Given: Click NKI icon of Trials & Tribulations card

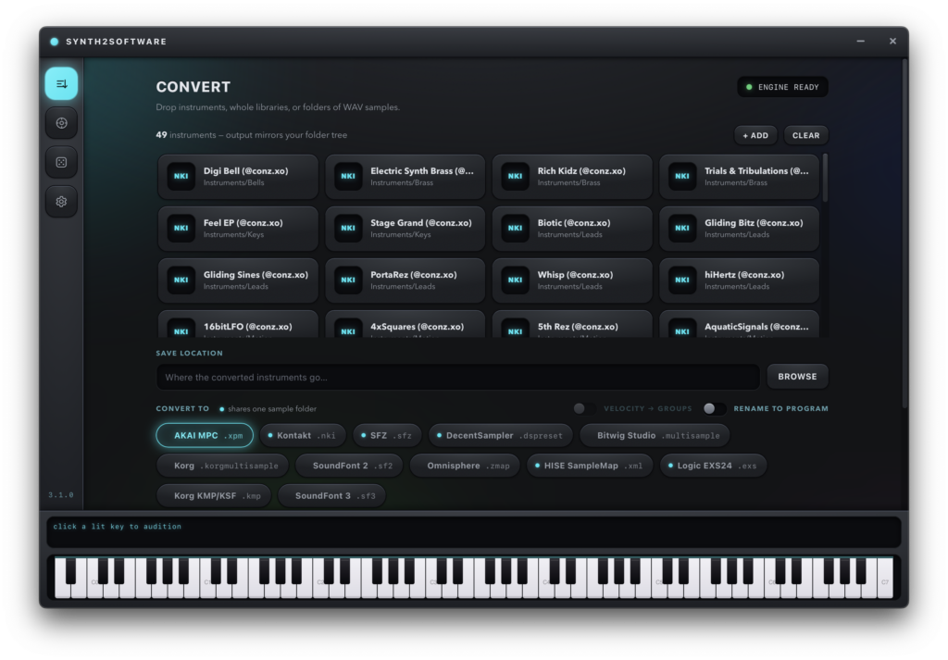Looking at the screenshot, I should click(x=682, y=177).
